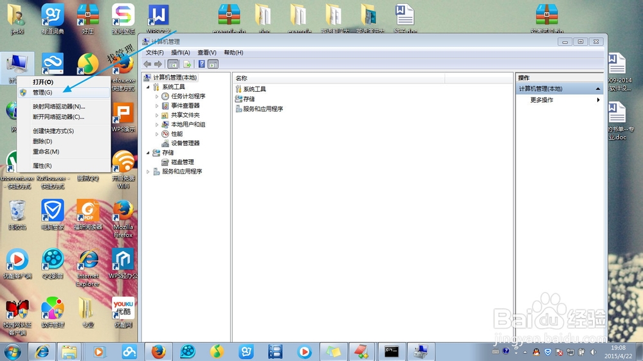
Task: Choose 映射网络驱动器(N)... in the context menu
Action: click(x=64, y=107)
